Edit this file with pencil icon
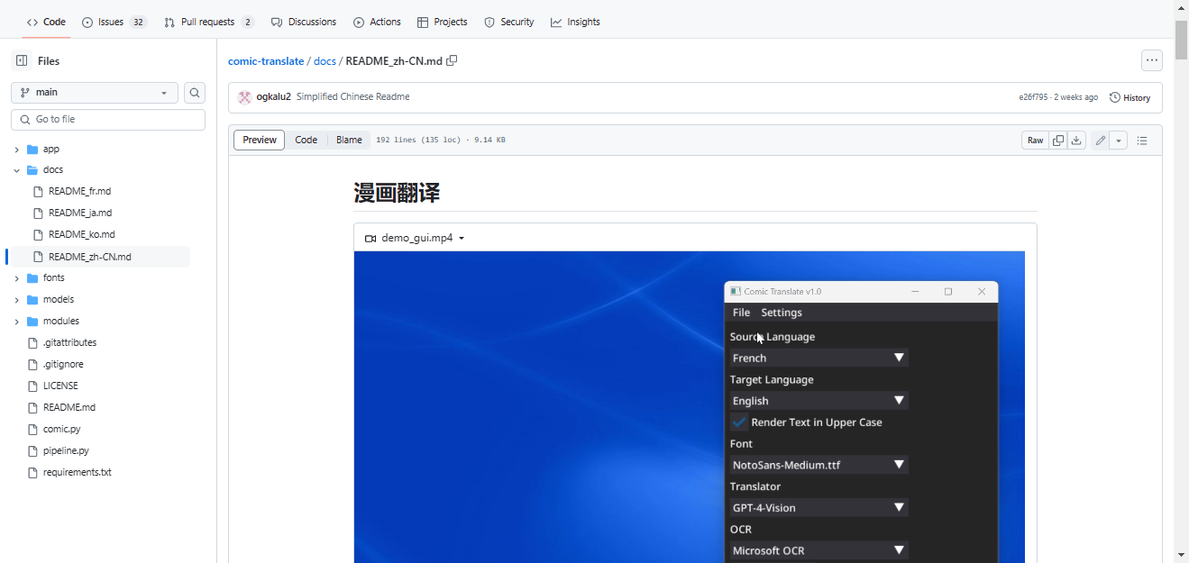Screen dimensions: 1189x563 point(1100,141)
